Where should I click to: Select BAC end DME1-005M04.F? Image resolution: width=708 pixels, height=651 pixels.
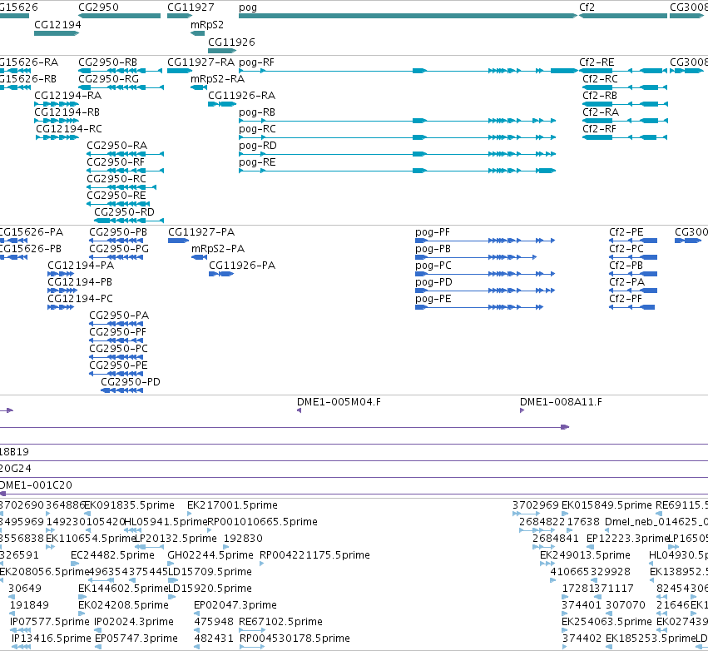point(299,410)
